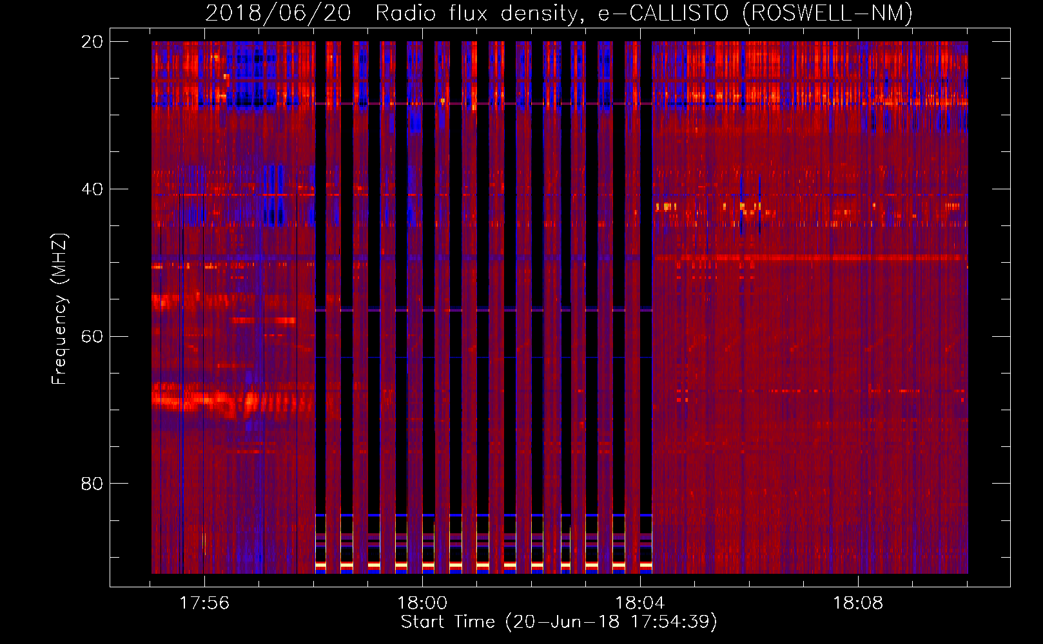
Task: Click the 20 frequency tick label
Action: (92, 42)
